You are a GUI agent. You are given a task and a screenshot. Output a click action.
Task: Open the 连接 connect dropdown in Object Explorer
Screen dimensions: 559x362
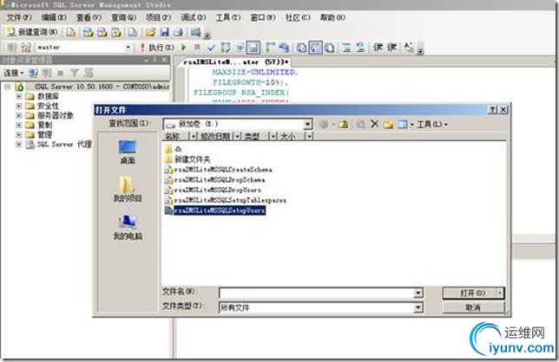tap(14, 73)
